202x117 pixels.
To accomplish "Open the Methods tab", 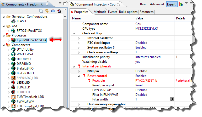I will coord(100,12).
